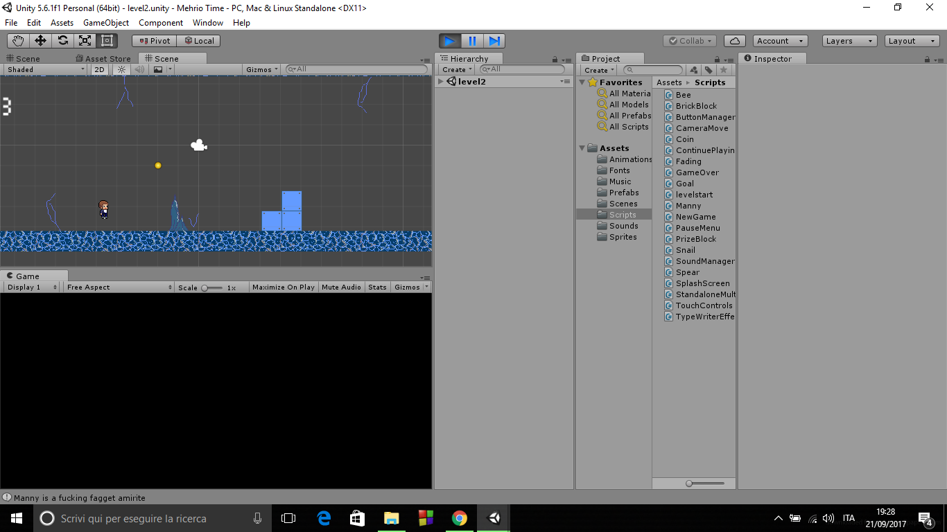Image resolution: width=947 pixels, height=532 pixels.
Task: Select the Scale tool
Action: point(85,41)
